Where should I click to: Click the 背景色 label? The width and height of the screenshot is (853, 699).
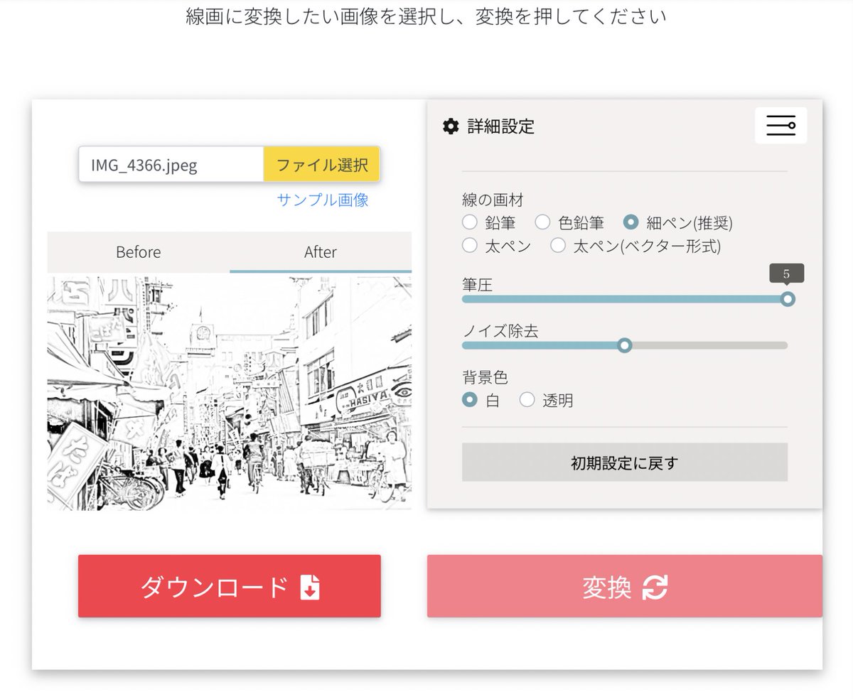tap(485, 377)
